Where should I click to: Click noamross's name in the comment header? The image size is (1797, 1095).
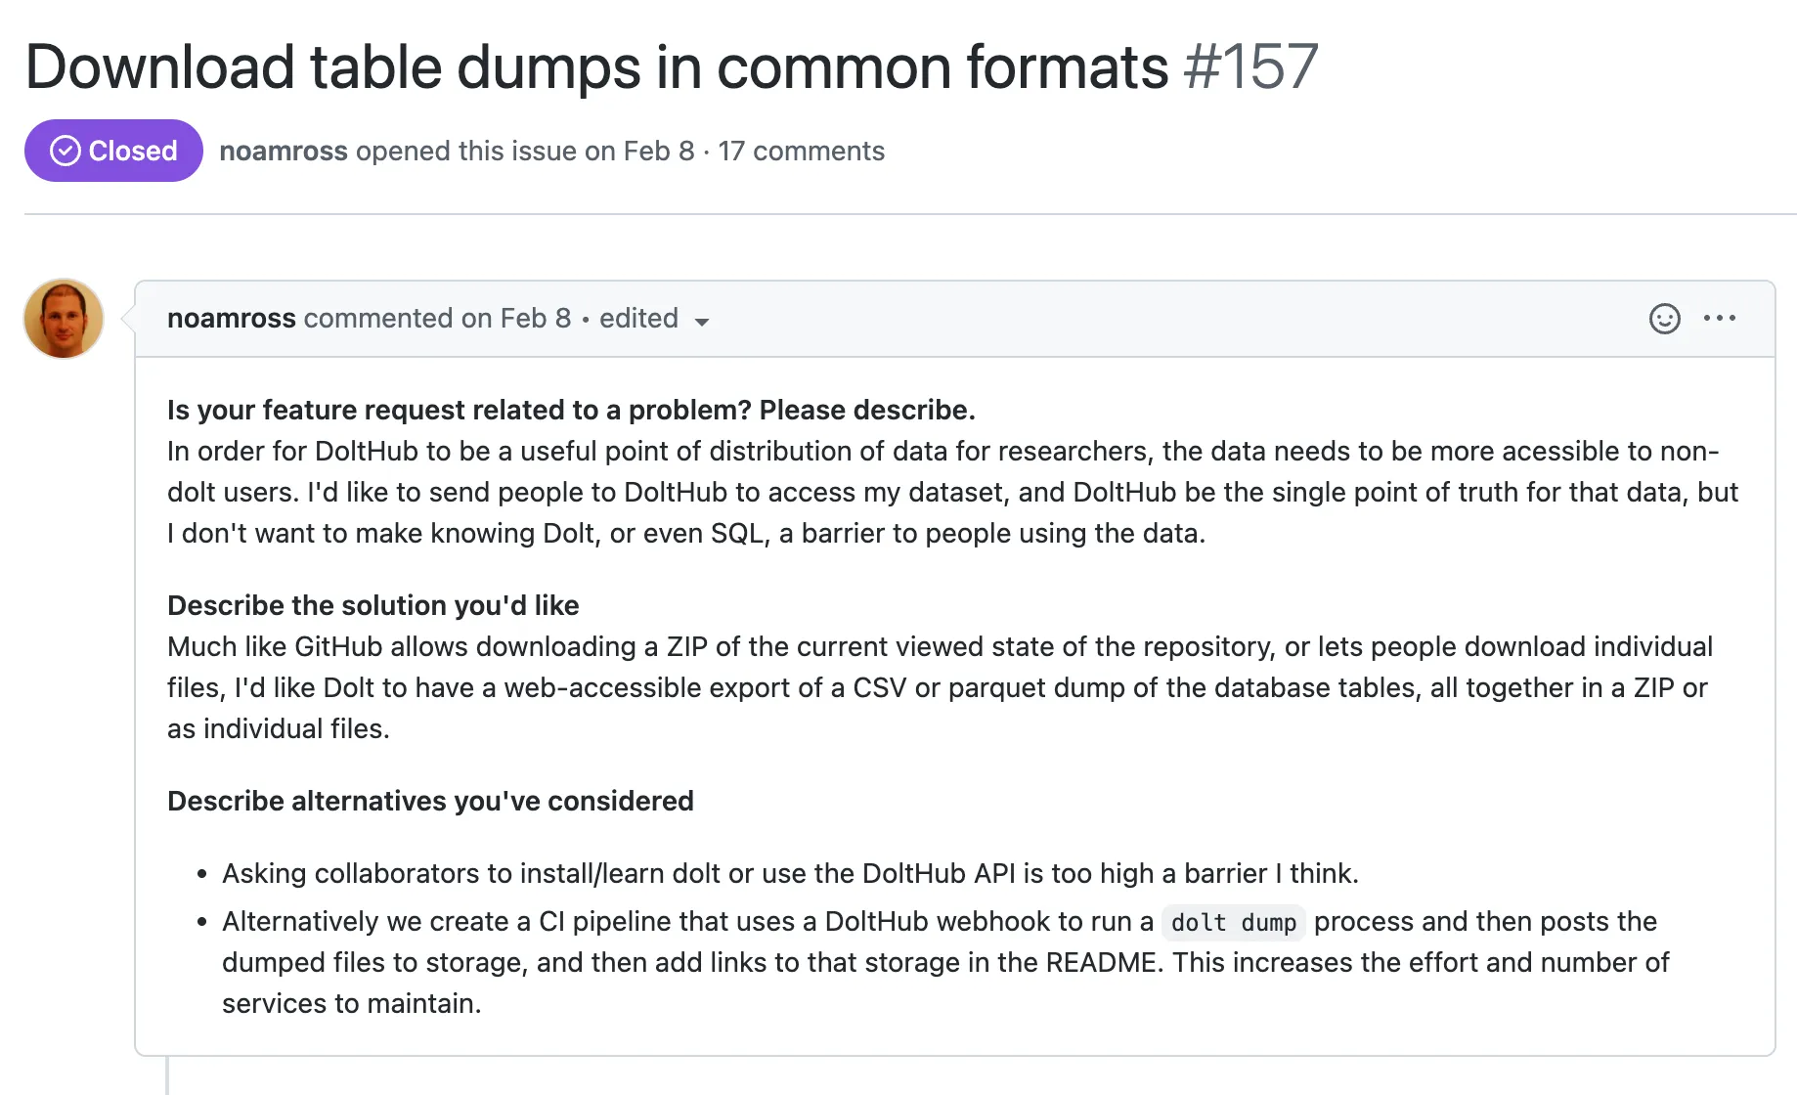pyautogui.click(x=231, y=319)
